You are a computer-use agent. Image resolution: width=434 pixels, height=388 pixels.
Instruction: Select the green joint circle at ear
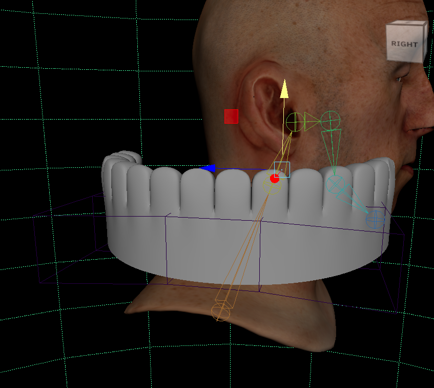[x=295, y=122]
